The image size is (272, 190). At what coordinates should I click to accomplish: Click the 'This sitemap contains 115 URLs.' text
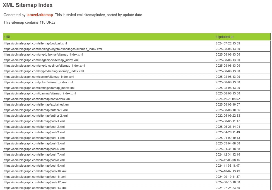[30, 22]
